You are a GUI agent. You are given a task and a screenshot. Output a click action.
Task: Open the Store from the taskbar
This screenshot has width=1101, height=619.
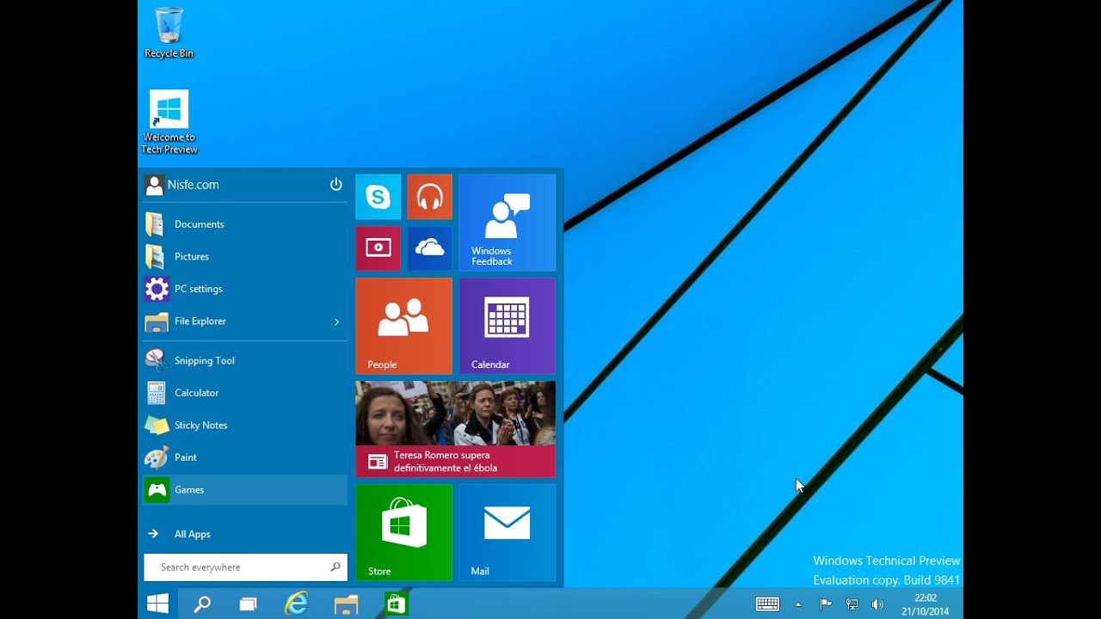396,604
